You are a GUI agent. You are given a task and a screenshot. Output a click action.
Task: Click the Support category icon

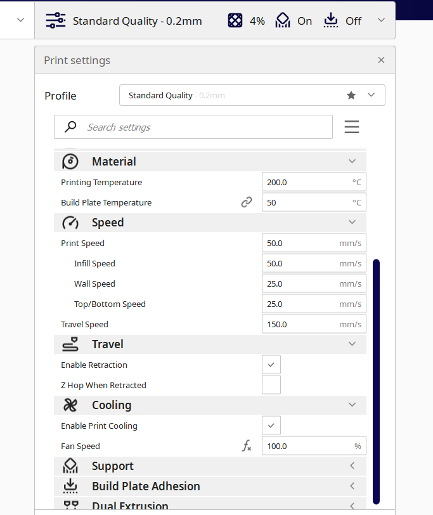coord(70,466)
